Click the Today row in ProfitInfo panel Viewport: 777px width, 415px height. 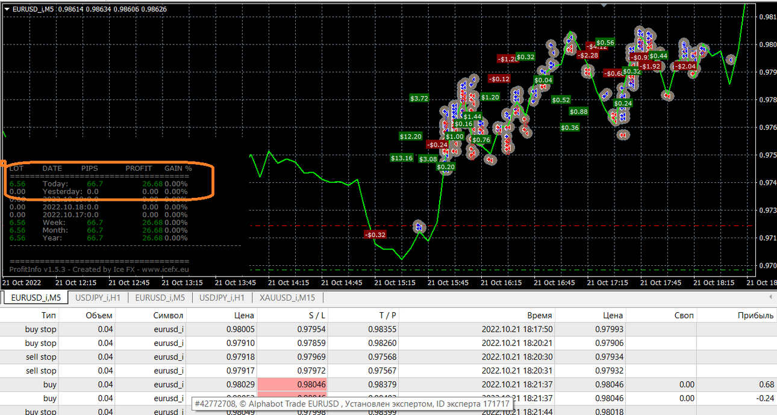(x=98, y=184)
